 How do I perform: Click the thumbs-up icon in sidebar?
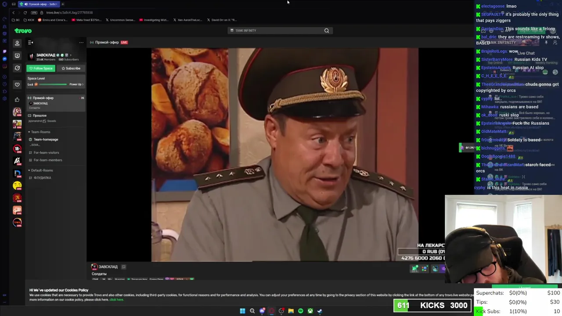pos(17,100)
